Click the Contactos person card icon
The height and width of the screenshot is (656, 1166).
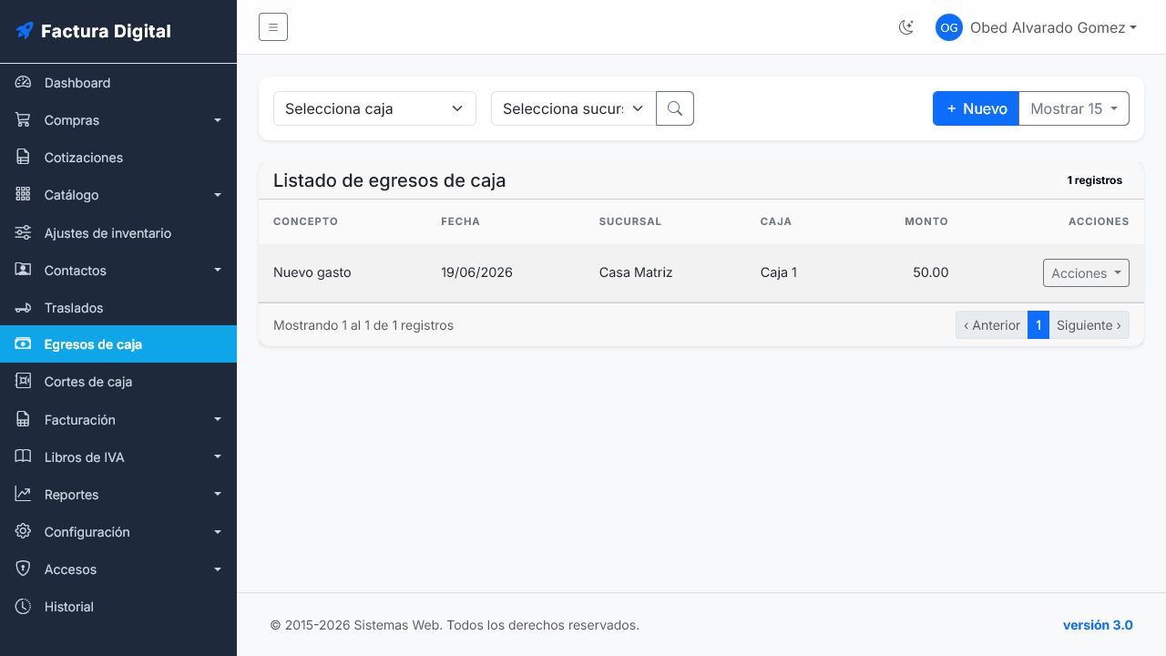[x=24, y=271]
